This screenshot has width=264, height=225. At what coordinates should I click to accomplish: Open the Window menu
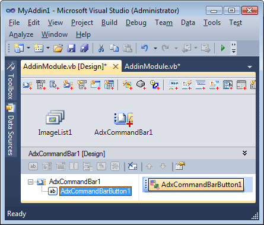click(55, 34)
